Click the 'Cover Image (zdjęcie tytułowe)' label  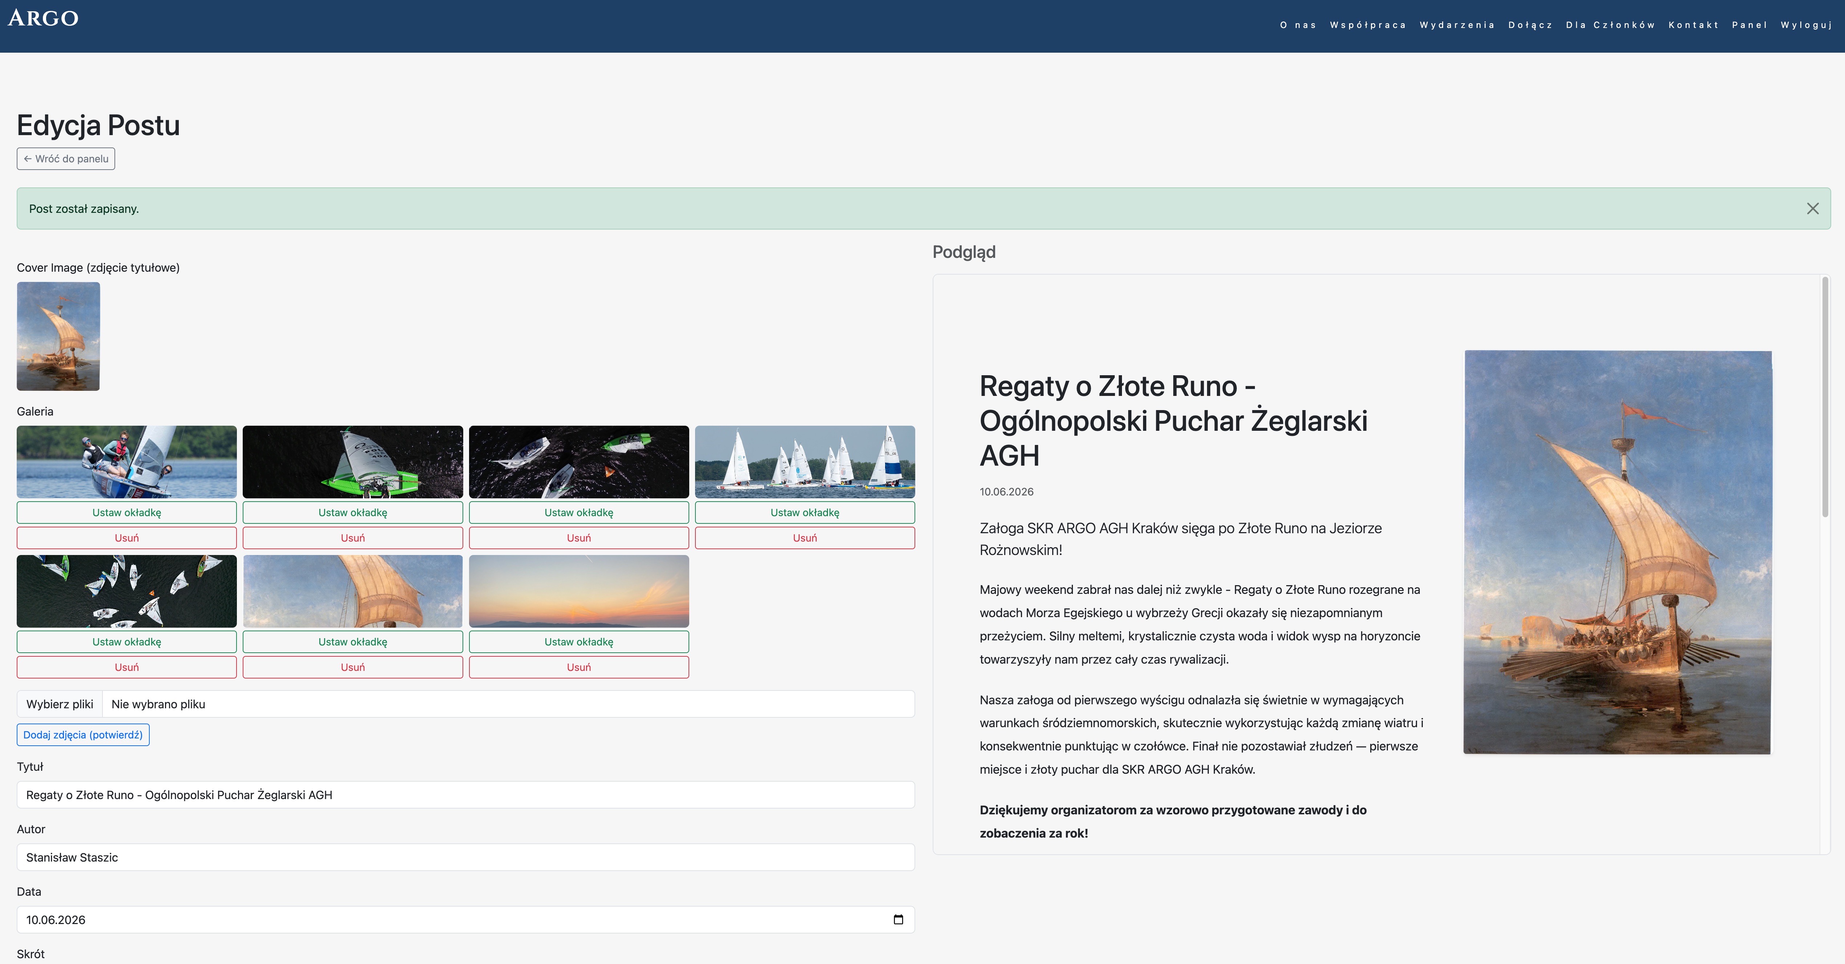tap(98, 268)
